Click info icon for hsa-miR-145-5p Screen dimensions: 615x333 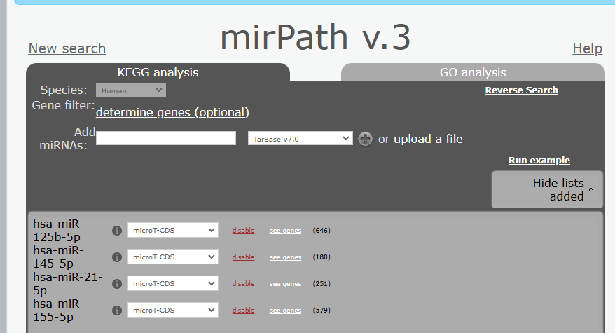point(117,257)
